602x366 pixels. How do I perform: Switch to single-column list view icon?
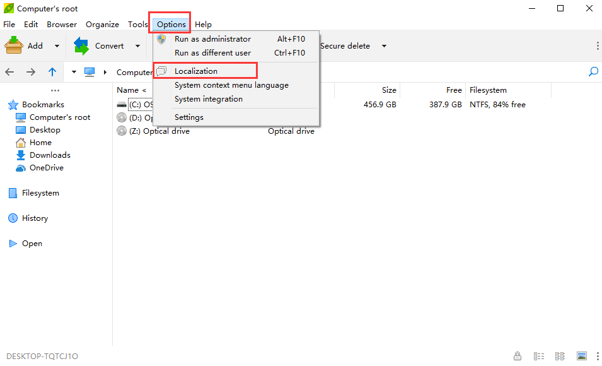(x=539, y=356)
